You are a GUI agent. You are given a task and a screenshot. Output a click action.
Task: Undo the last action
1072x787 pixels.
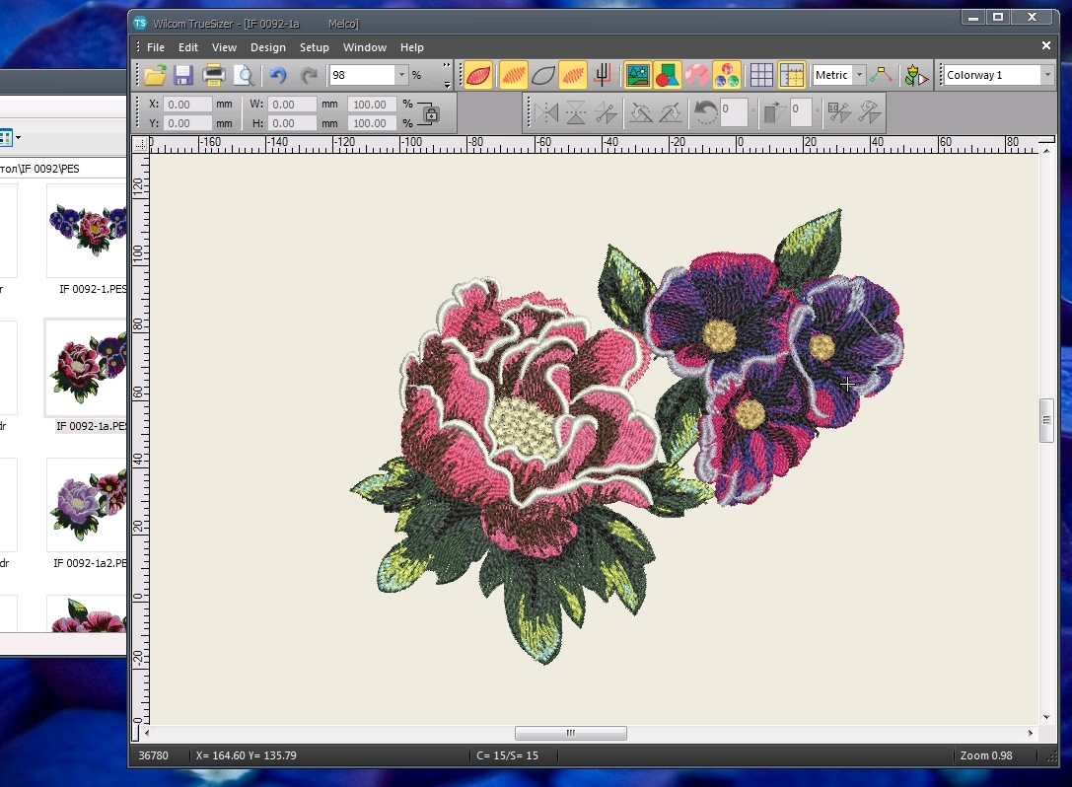tap(278, 75)
